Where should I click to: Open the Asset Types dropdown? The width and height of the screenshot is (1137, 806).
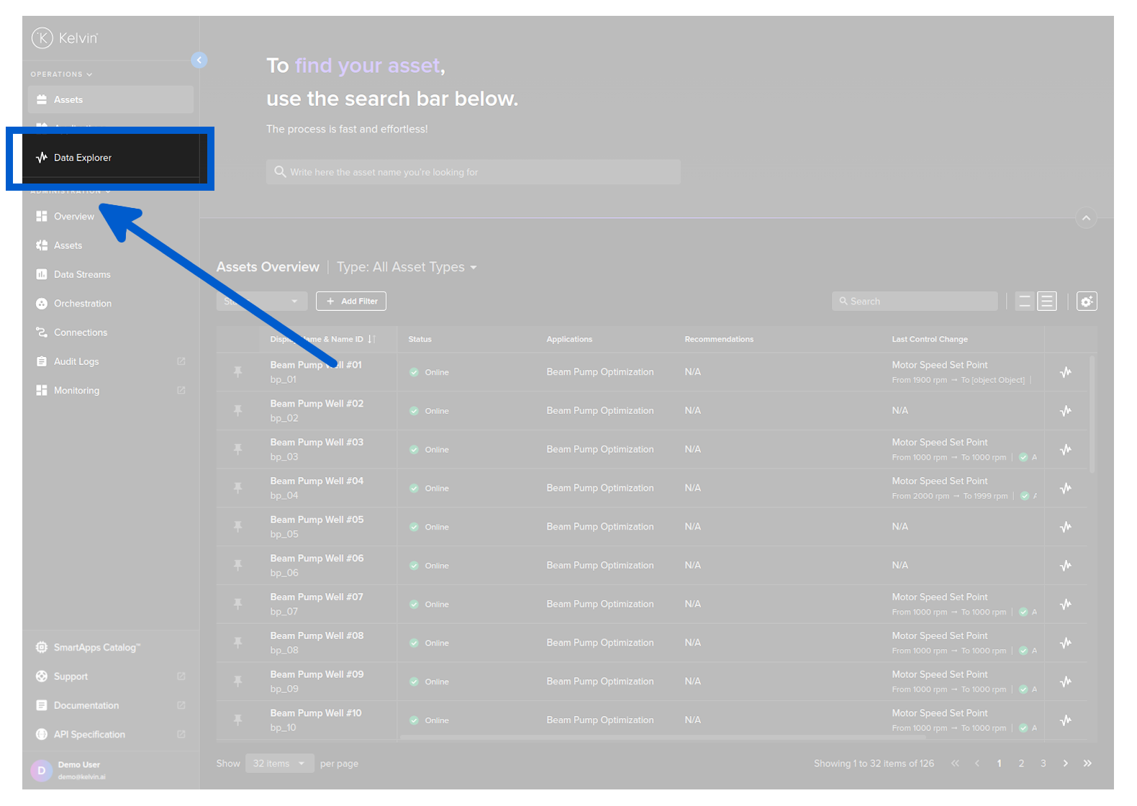(407, 267)
